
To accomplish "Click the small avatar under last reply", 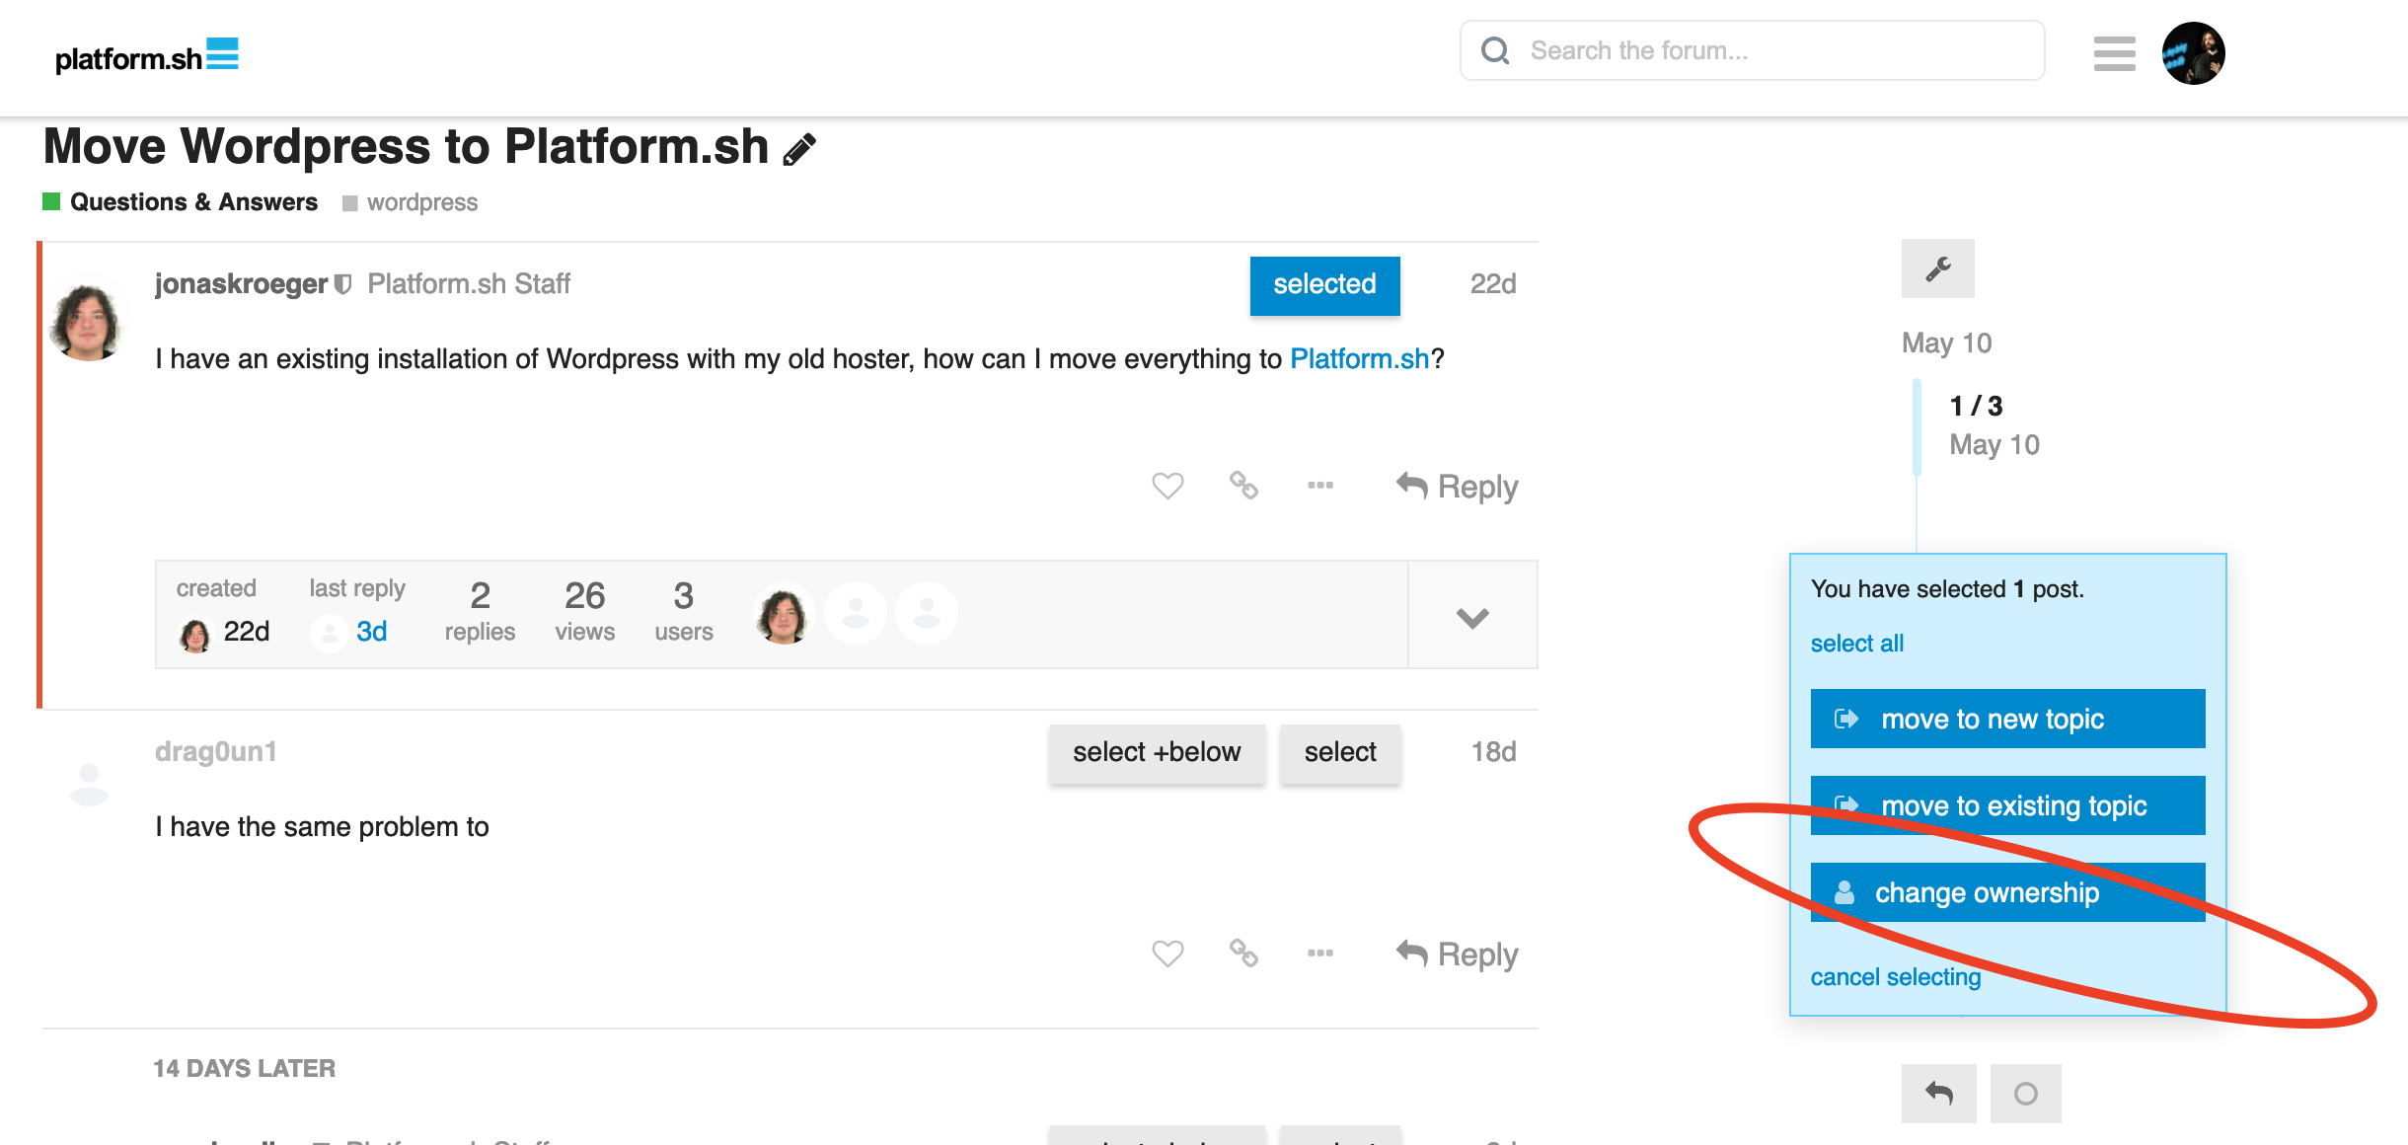I will click(x=329, y=633).
